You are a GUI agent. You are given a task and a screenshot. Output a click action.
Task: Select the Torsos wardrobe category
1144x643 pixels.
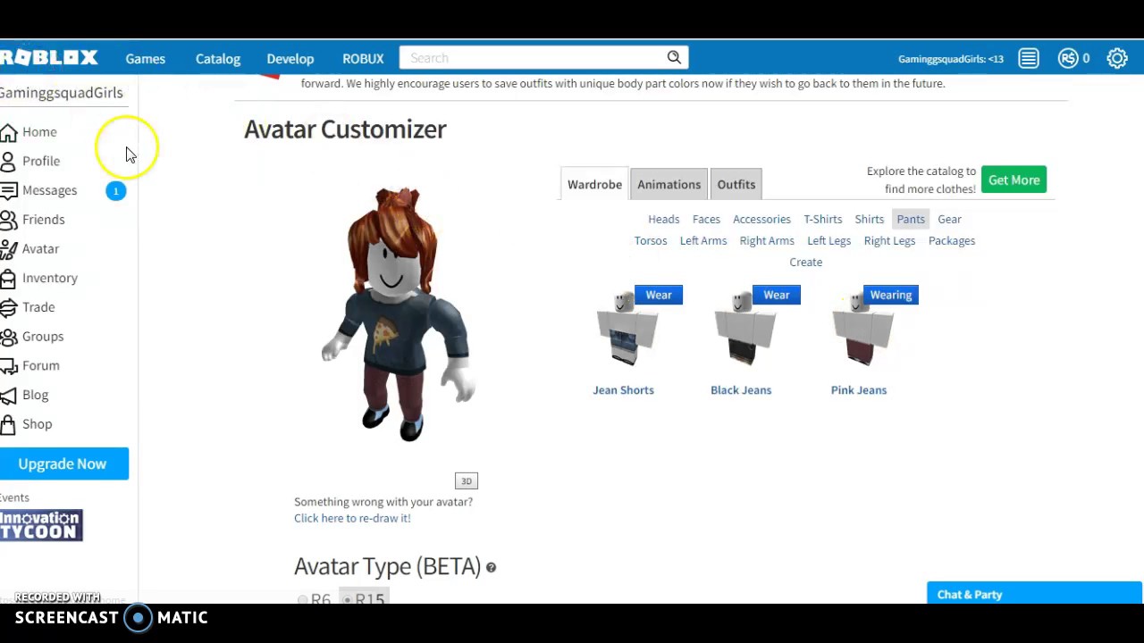651,240
